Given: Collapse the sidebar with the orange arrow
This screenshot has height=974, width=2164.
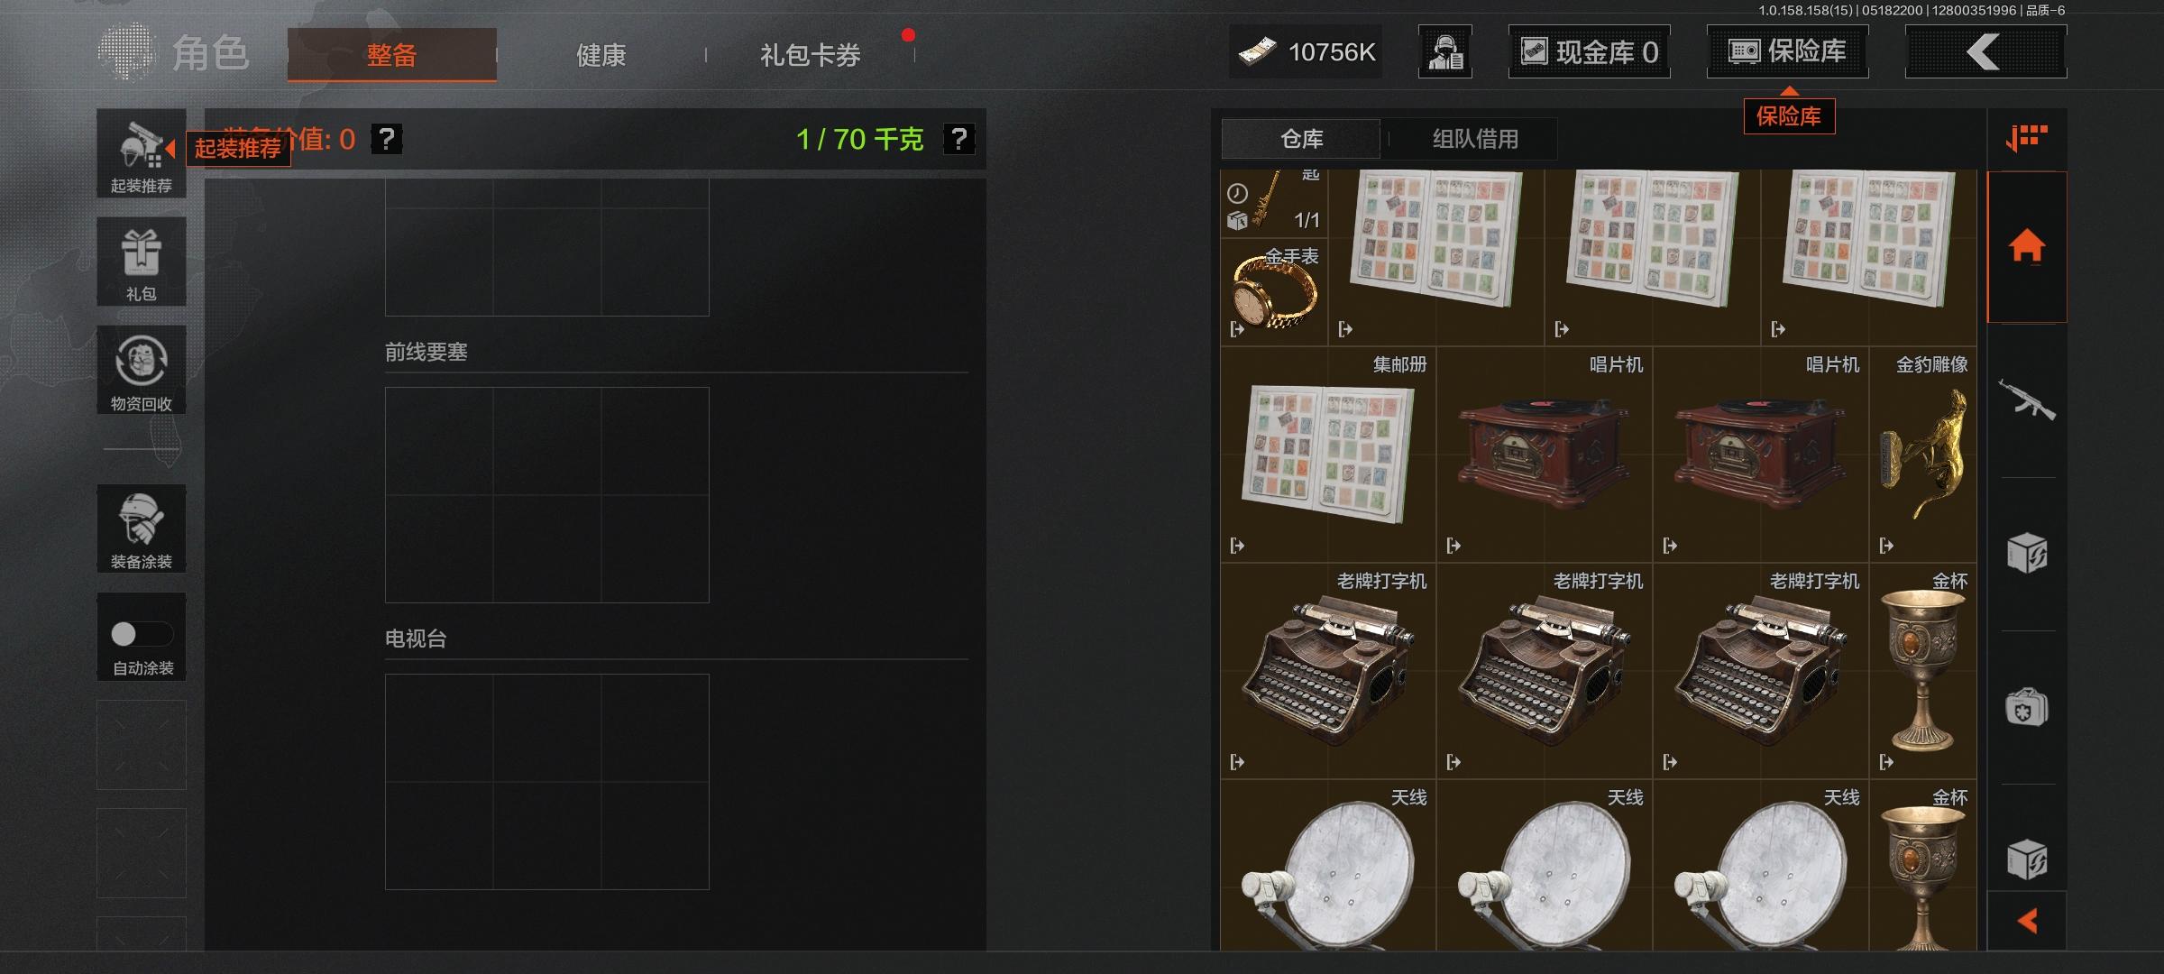Looking at the screenshot, I should tap(2027, 921).
